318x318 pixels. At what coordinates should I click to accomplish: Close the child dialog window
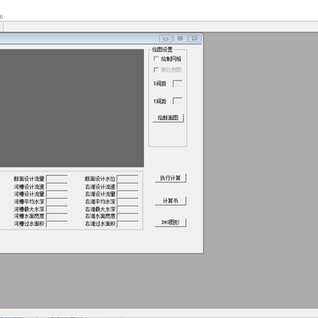(194, 39)
